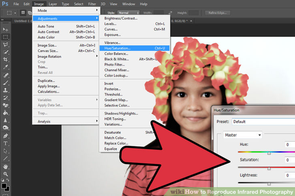This screenshot has height=196, width=295.
Task: Click the Saturation slider handle
Action: [269, 169]
